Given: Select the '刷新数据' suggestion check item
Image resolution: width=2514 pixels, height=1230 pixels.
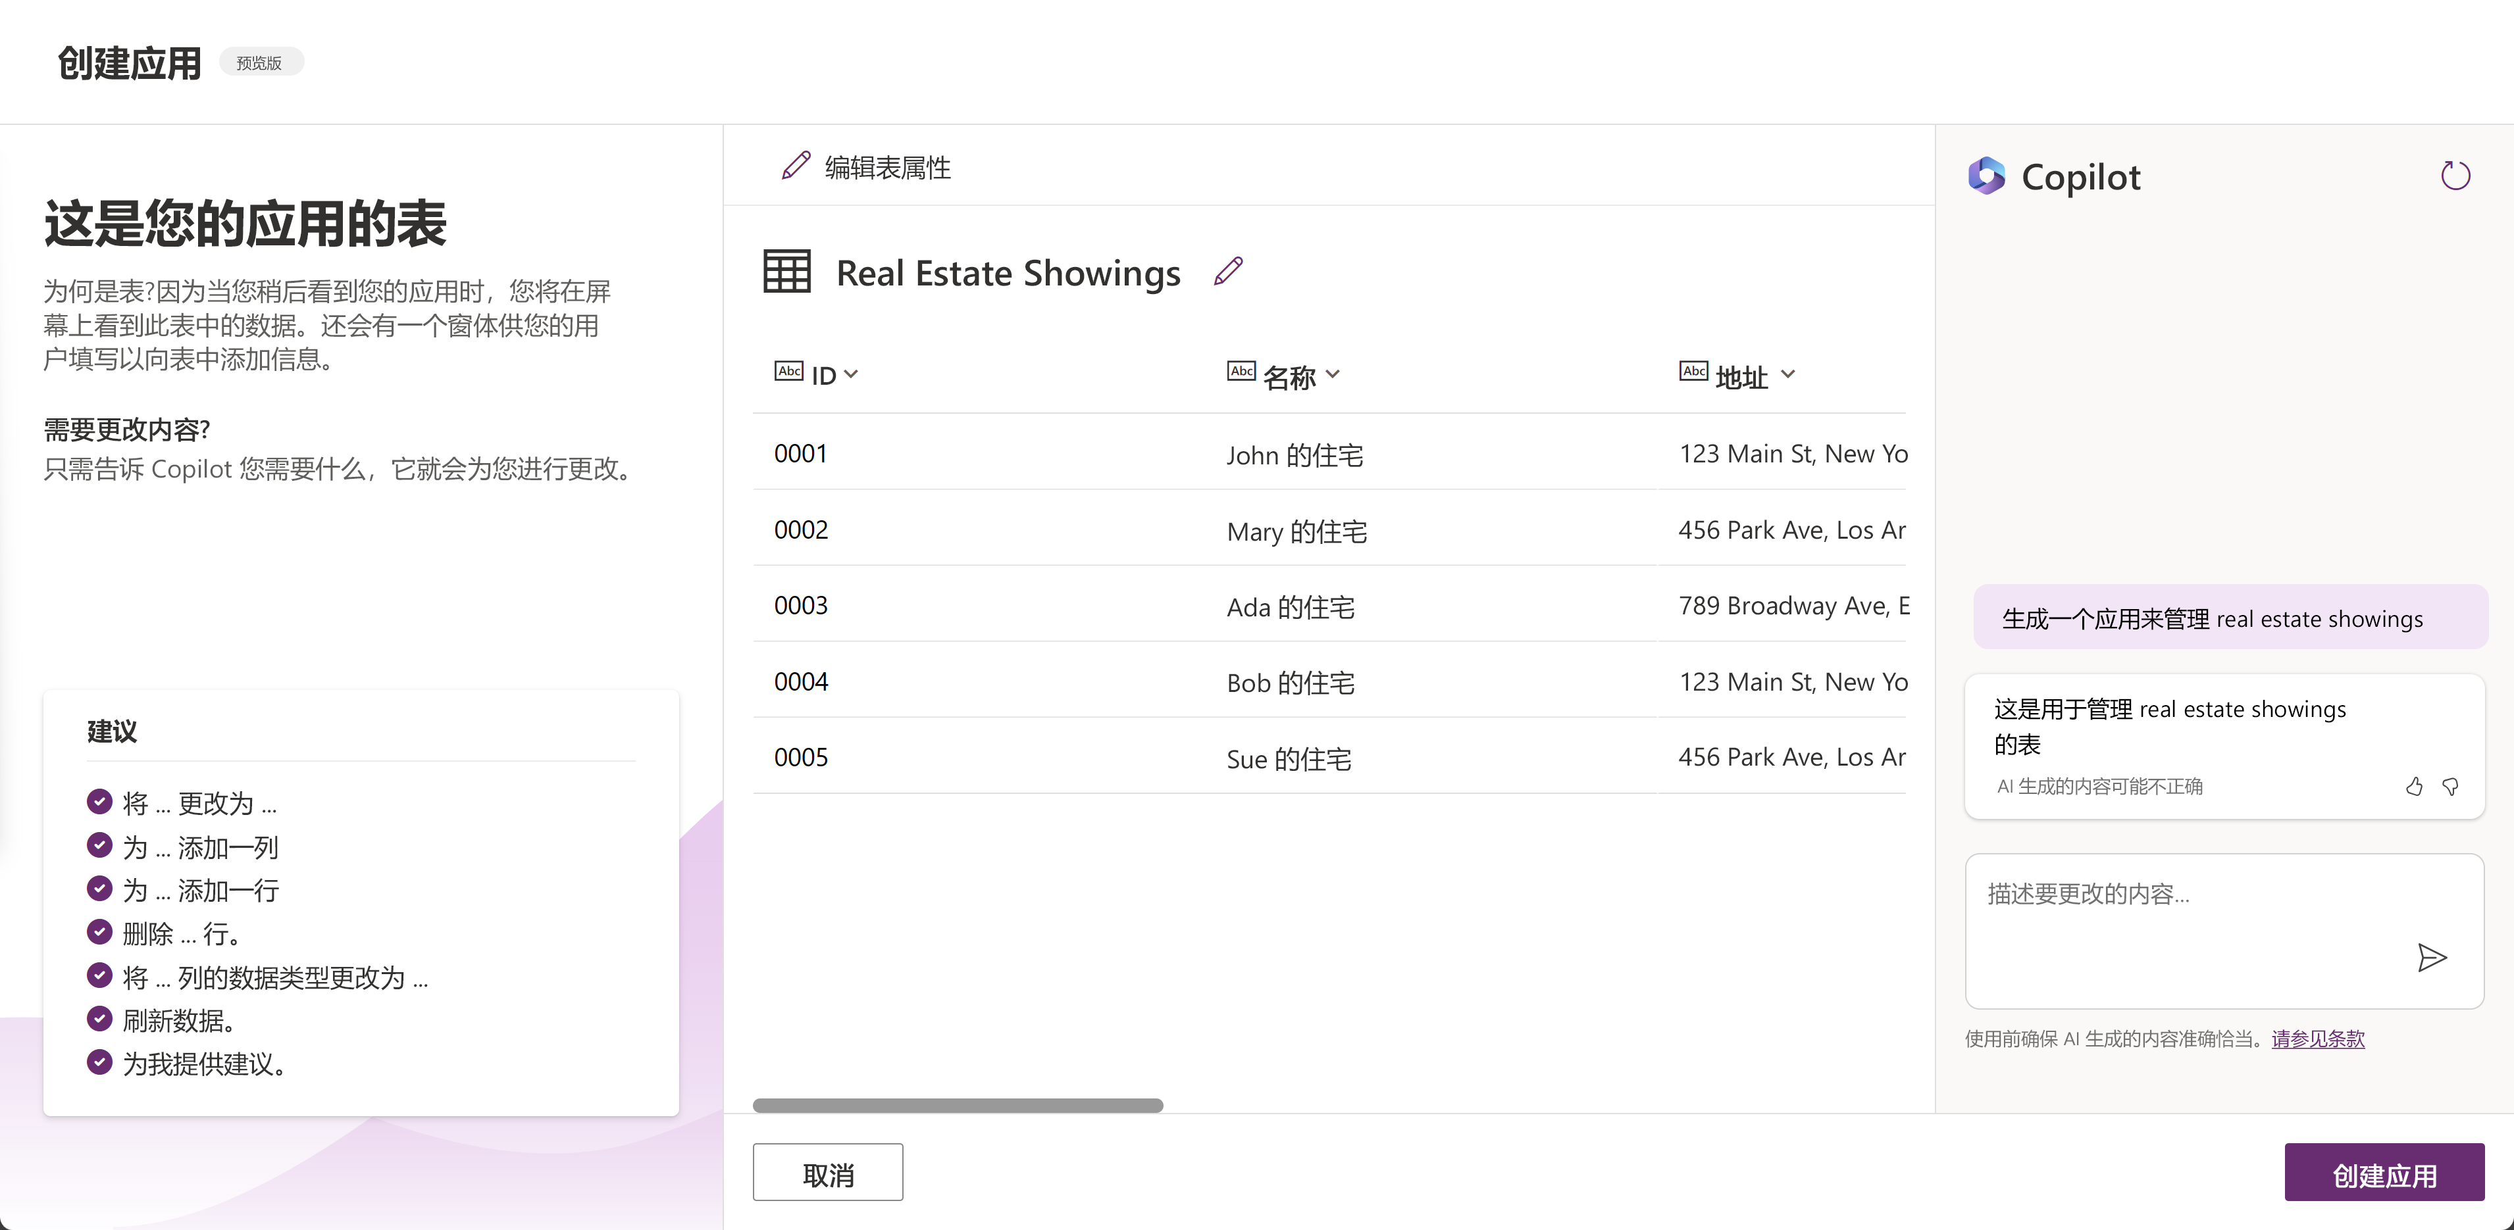Looking at the screenshot, I should 99,1020.
